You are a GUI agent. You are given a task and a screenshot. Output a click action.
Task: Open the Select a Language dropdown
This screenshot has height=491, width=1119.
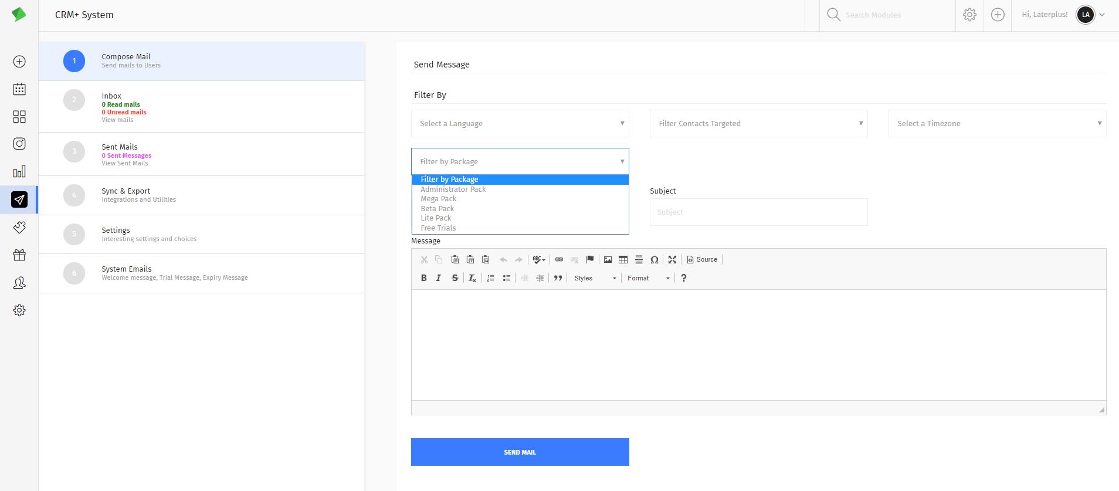(520, 124)
